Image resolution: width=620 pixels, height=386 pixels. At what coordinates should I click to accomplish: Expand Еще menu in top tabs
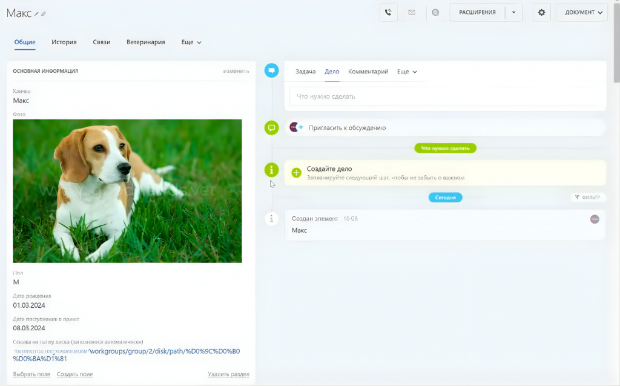(191, 42)
